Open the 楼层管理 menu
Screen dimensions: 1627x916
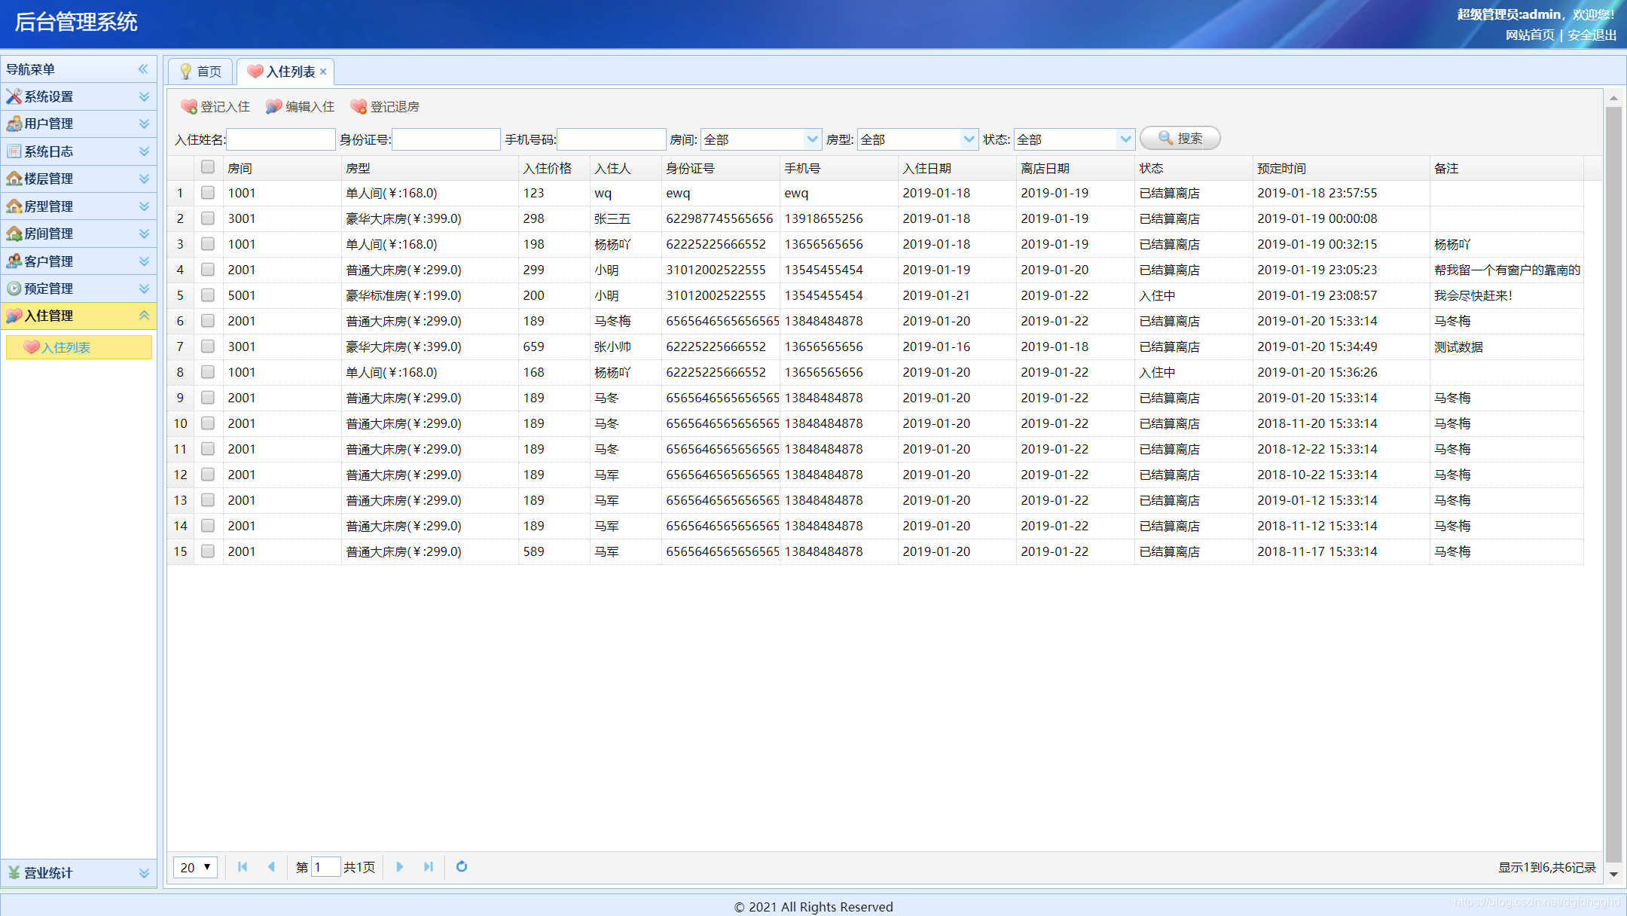tap(78, 179)
